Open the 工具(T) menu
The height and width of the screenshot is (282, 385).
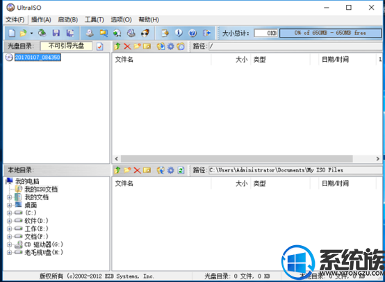tap(95, 19)
